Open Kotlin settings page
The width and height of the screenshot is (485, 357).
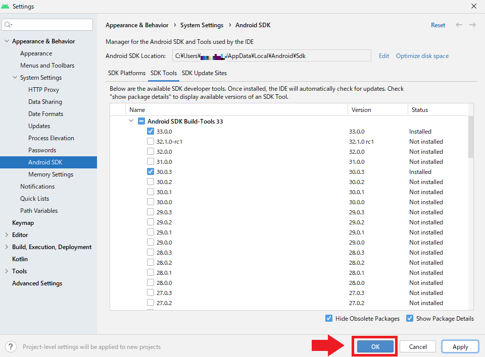[20, 259]
